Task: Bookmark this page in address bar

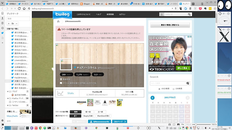Action: pyautogui.click(x=175, y=9)
